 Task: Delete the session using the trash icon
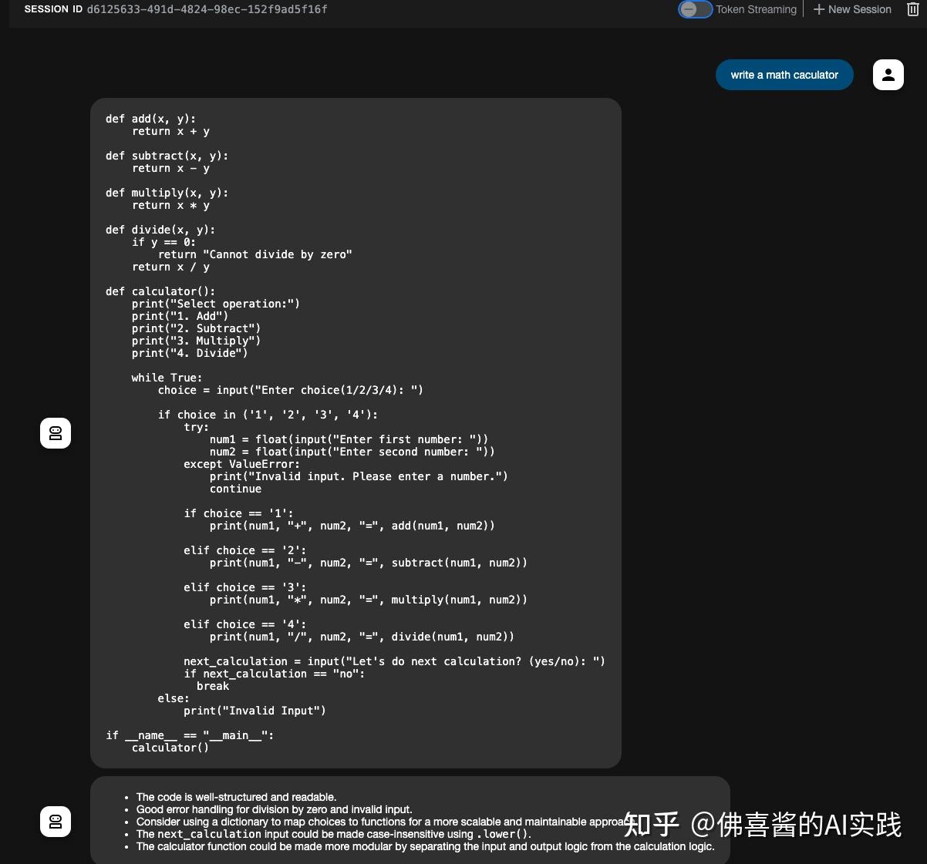pos(912,9)
